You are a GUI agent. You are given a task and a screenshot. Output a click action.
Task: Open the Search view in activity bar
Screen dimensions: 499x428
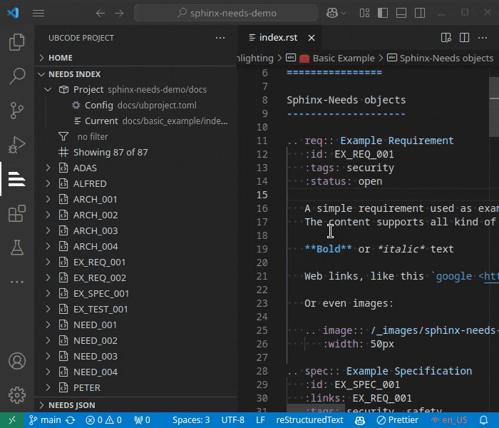pyautogui.click(x=17, y=76)
